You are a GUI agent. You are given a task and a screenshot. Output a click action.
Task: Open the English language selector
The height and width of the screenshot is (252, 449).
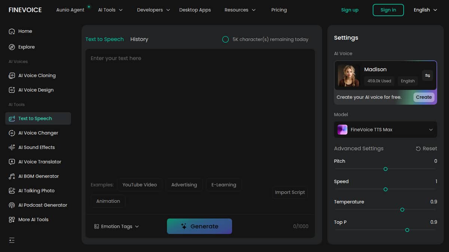click(425, 10)
